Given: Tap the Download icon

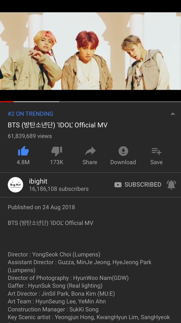Looking at the screenshot, I should (123, 151).
